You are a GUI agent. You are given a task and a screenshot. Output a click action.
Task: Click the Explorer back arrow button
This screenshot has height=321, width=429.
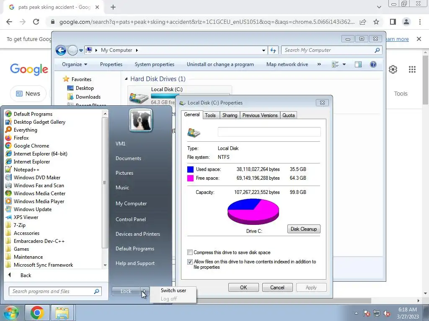pyautogui.click(x=61, y=50)
